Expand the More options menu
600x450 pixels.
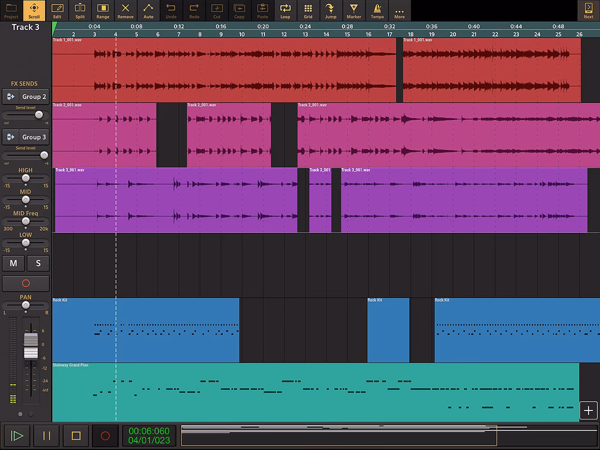400,10
